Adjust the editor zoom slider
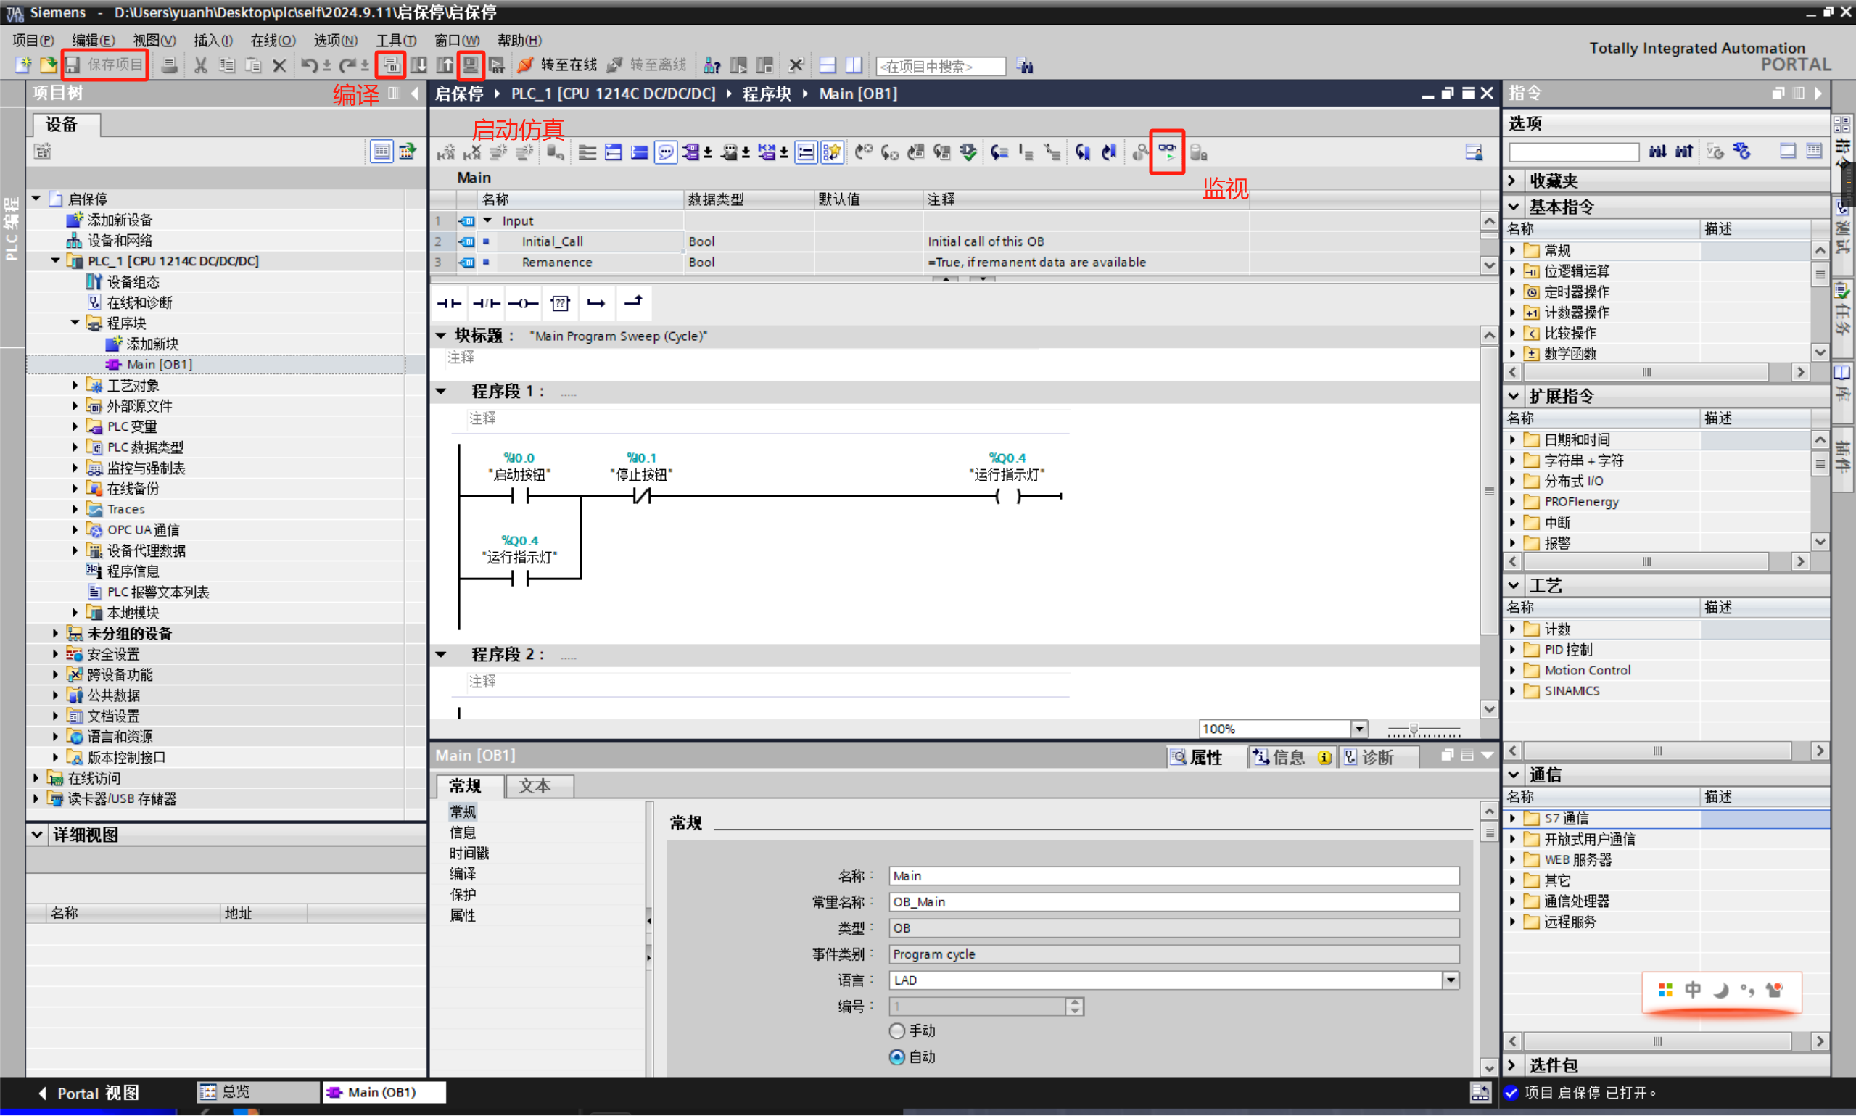The width and height of the screenshot is (1856, 1116). pos(1414,729)
